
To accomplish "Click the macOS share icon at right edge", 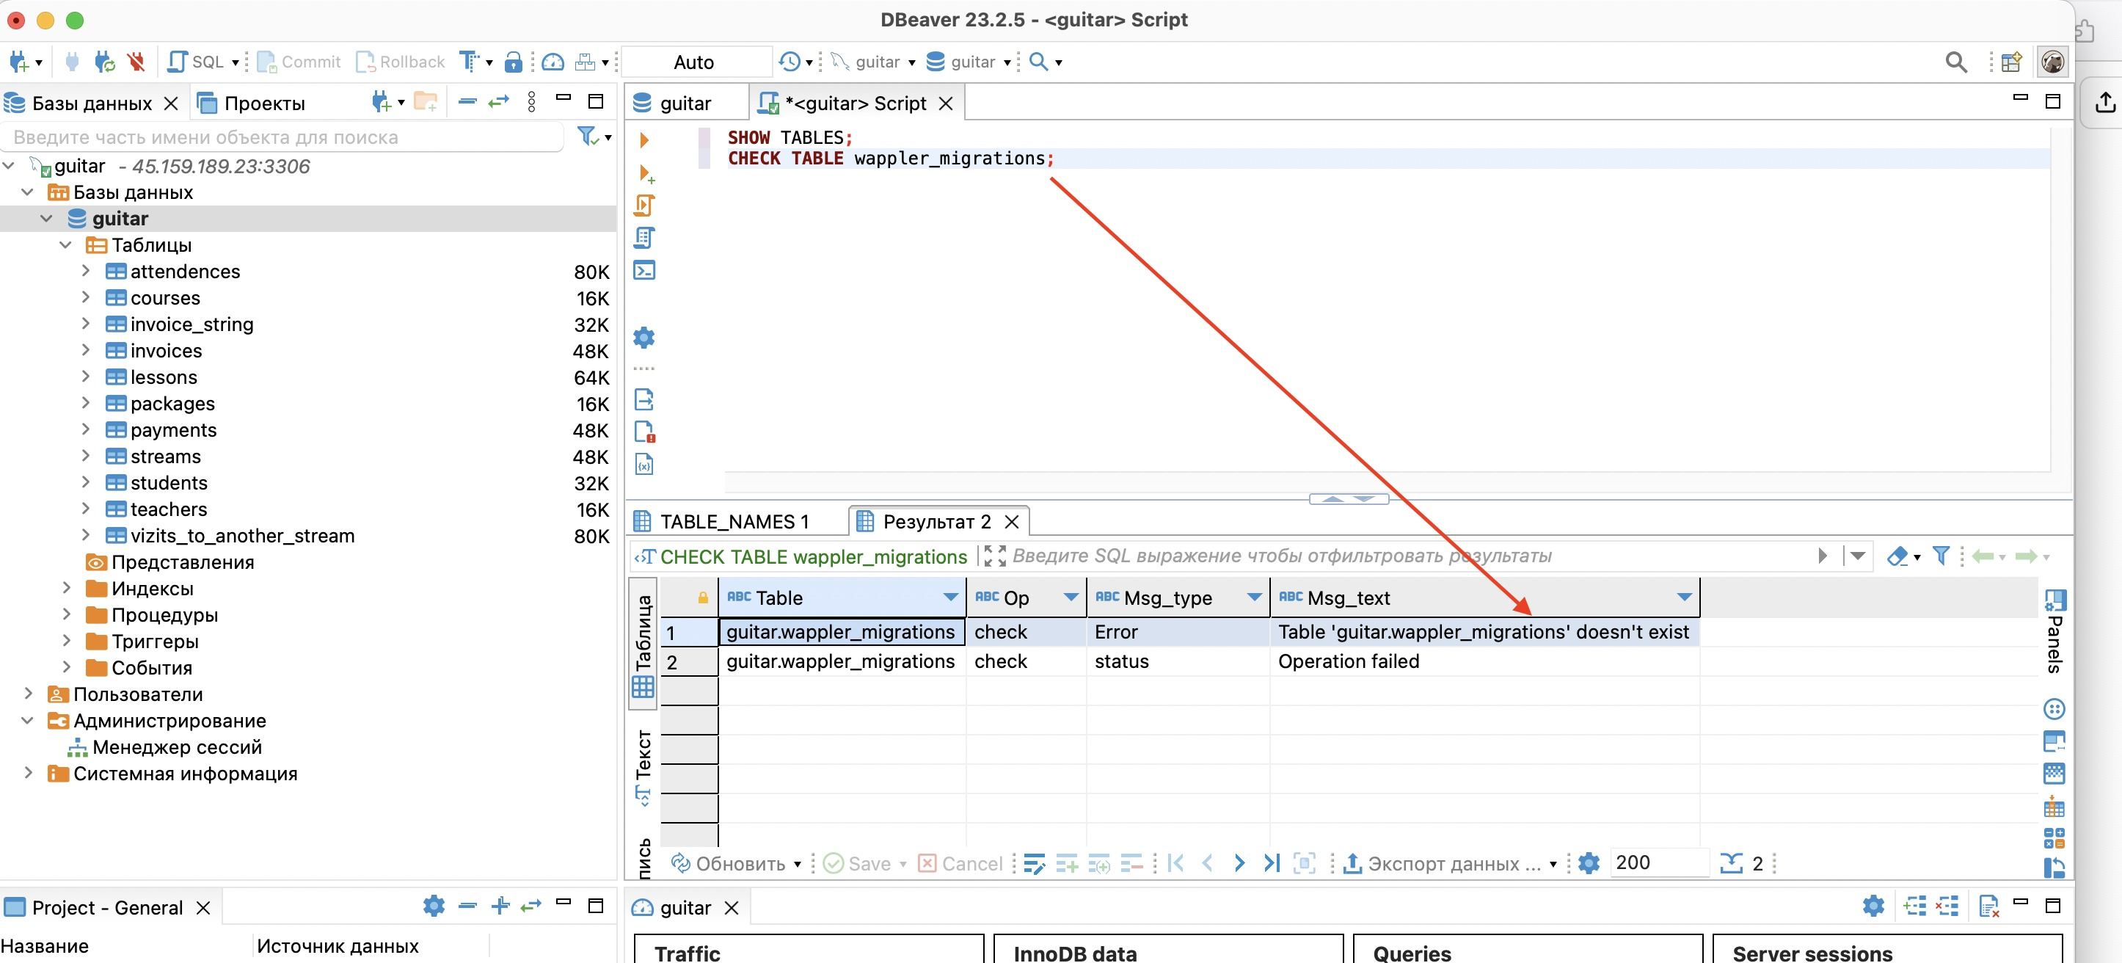I will tap(2104, 103).
